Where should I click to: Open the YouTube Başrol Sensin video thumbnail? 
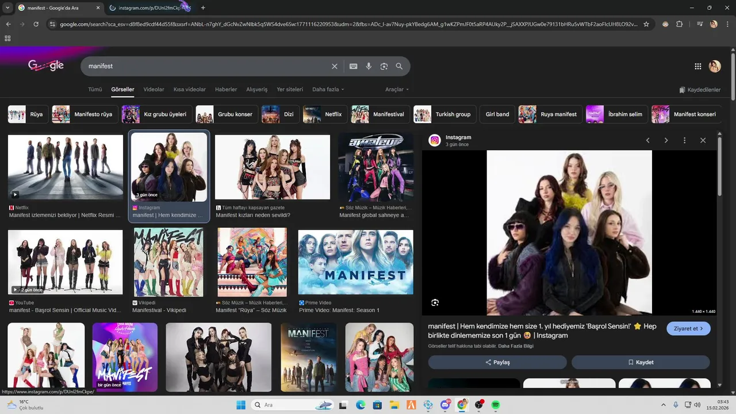tap(66, 262)
